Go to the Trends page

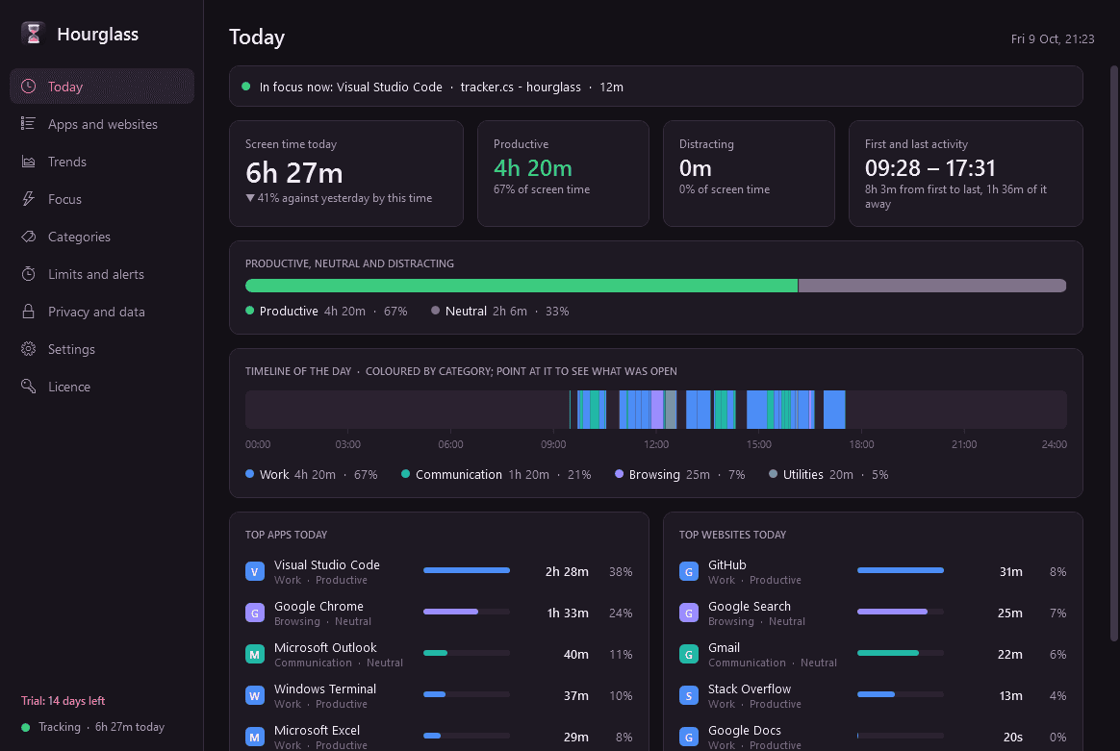tap(102, 162)
